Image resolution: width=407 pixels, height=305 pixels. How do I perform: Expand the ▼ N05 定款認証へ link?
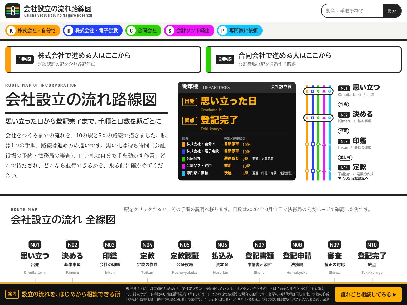(353, 178)
